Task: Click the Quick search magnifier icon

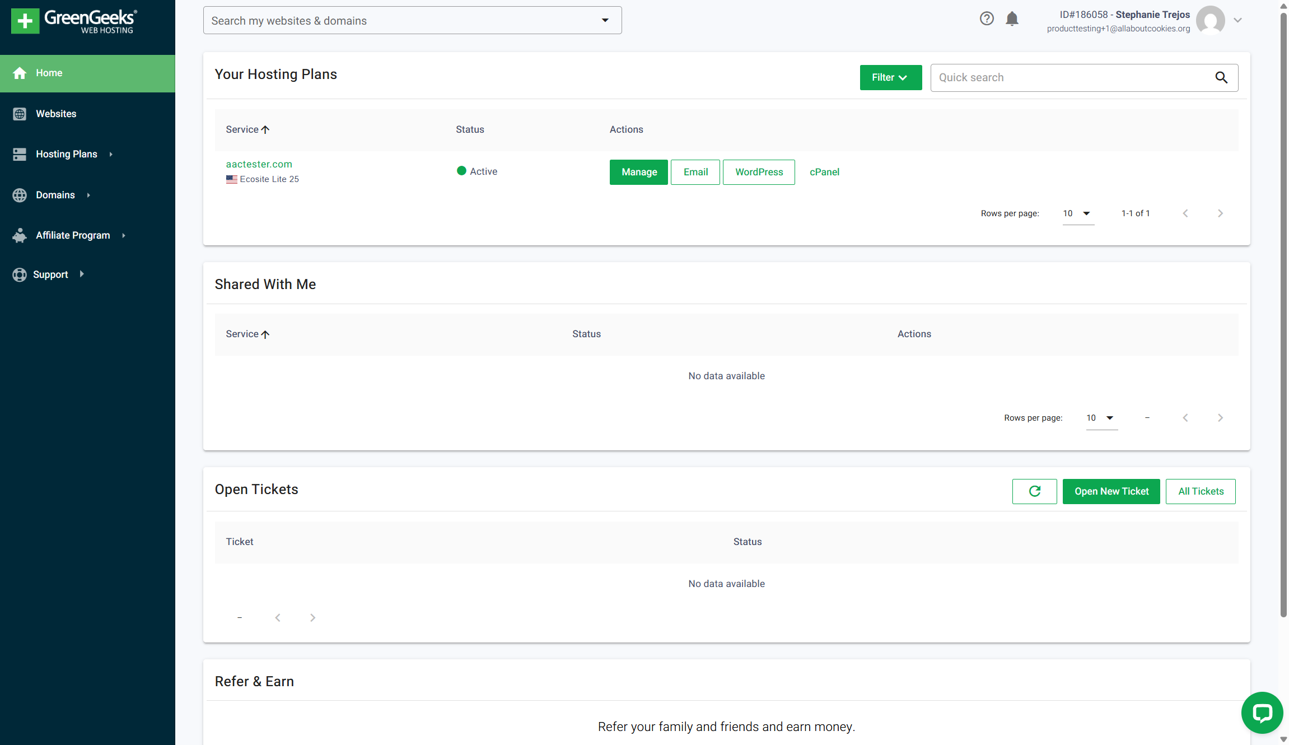Action: pyautogui.click(x=1221, y=78)
